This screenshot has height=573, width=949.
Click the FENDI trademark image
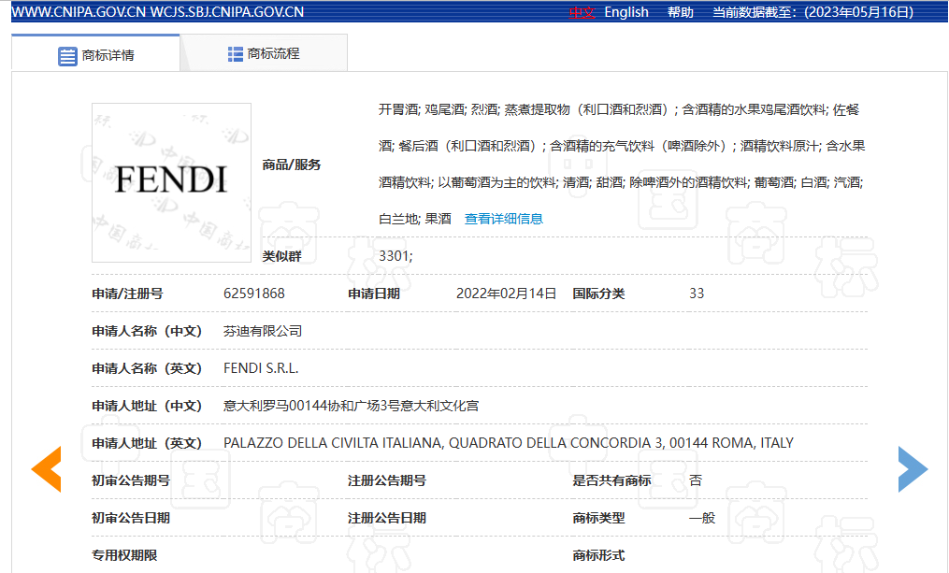171,182
